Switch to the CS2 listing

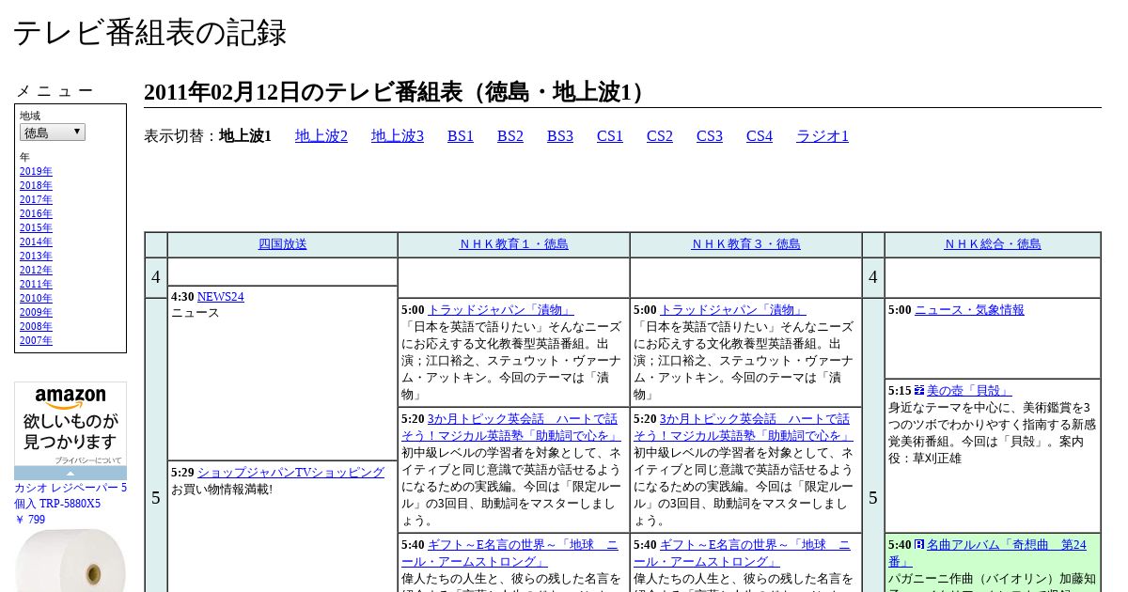[x=660, y=136]
